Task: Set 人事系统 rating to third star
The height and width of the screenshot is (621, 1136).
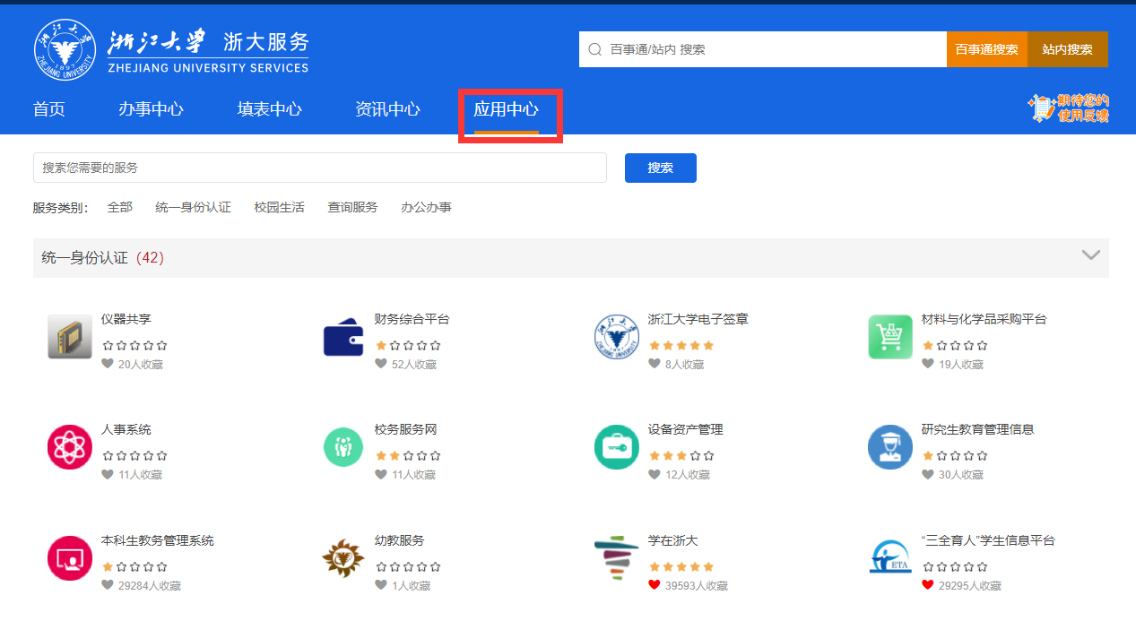Action: (x=135, y=456)
